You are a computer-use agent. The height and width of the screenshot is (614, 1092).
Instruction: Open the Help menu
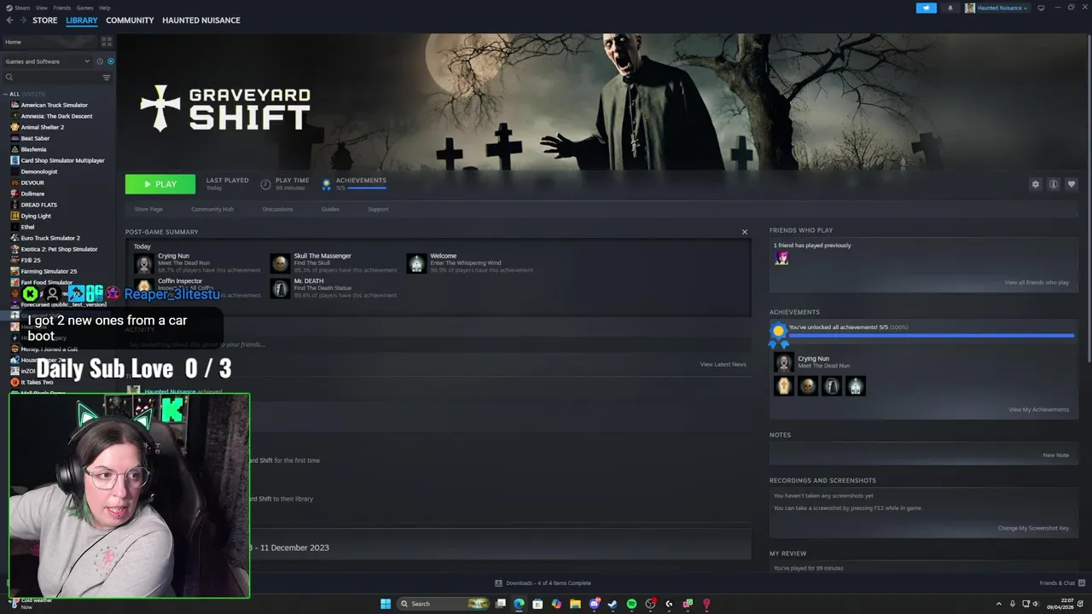pos(104,8)
